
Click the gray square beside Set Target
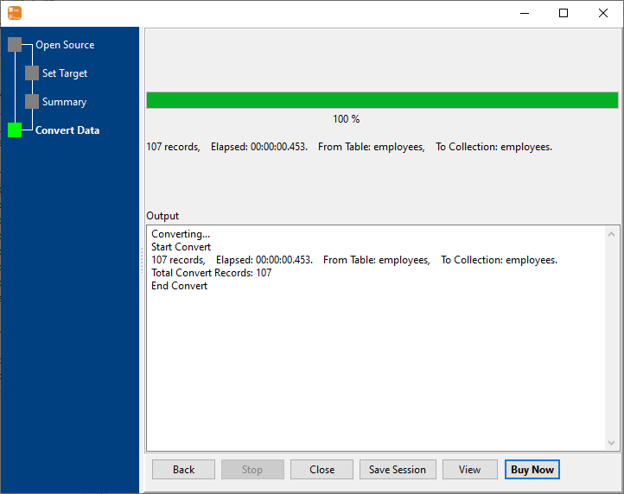click(32, 73)
